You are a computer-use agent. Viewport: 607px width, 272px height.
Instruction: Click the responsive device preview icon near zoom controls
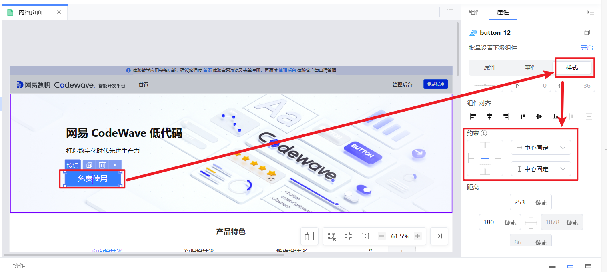click(309, 236)
